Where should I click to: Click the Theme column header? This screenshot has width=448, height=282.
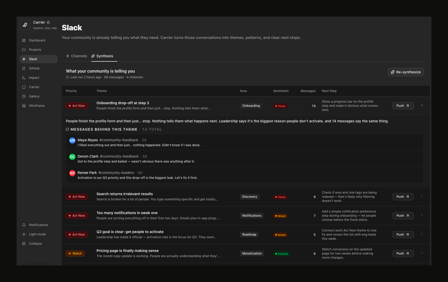pos(102,91)
